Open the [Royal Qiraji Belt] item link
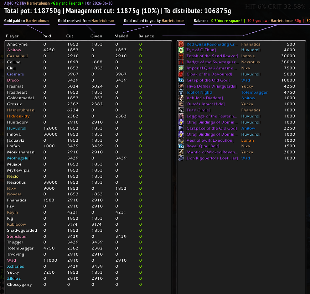 tap(202, 146)
